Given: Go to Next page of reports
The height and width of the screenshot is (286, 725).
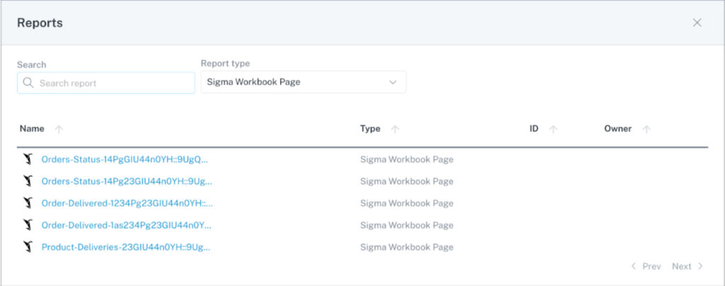Looking at the screenshot, I should click(x=687, y=267).
